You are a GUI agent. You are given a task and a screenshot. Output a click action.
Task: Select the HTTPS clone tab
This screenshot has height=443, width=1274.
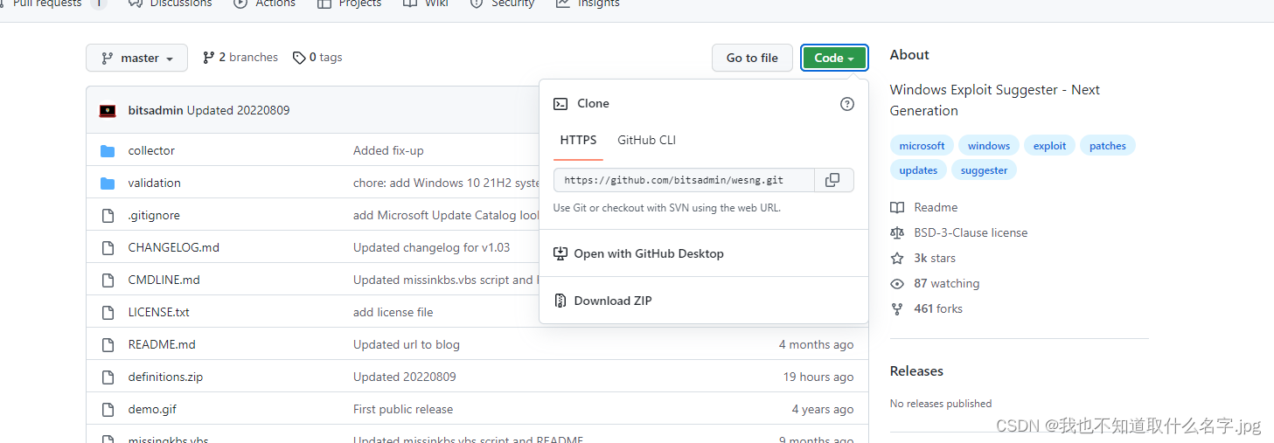click(578, 140)
